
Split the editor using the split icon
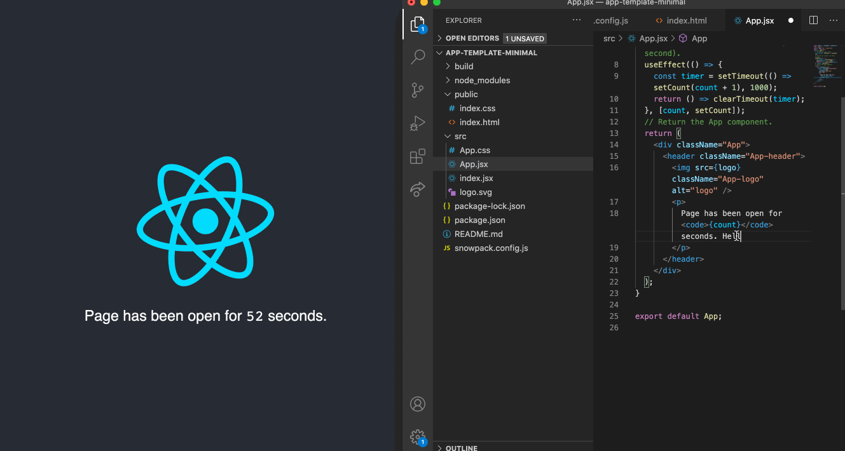[x=813, y=20]
